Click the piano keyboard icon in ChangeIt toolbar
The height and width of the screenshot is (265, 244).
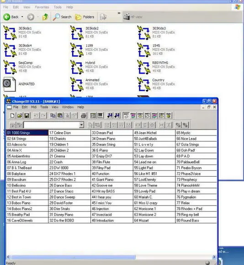pos(100,116)
